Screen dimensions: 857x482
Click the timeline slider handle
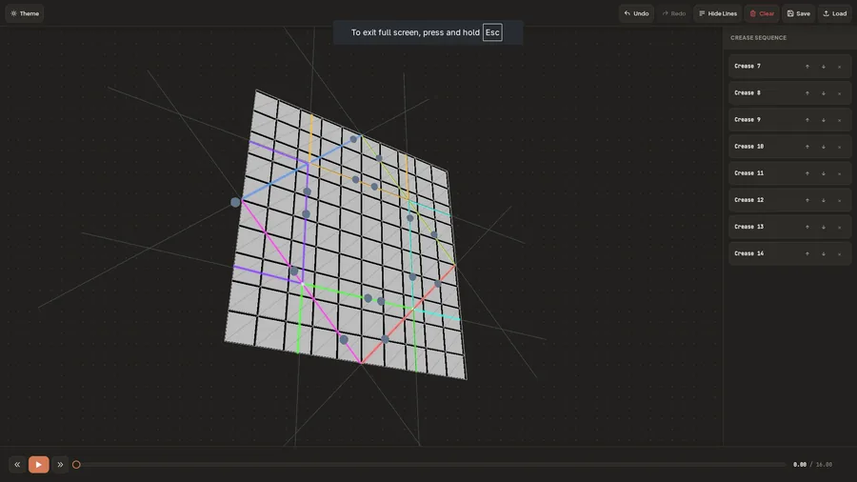(76, 465)
